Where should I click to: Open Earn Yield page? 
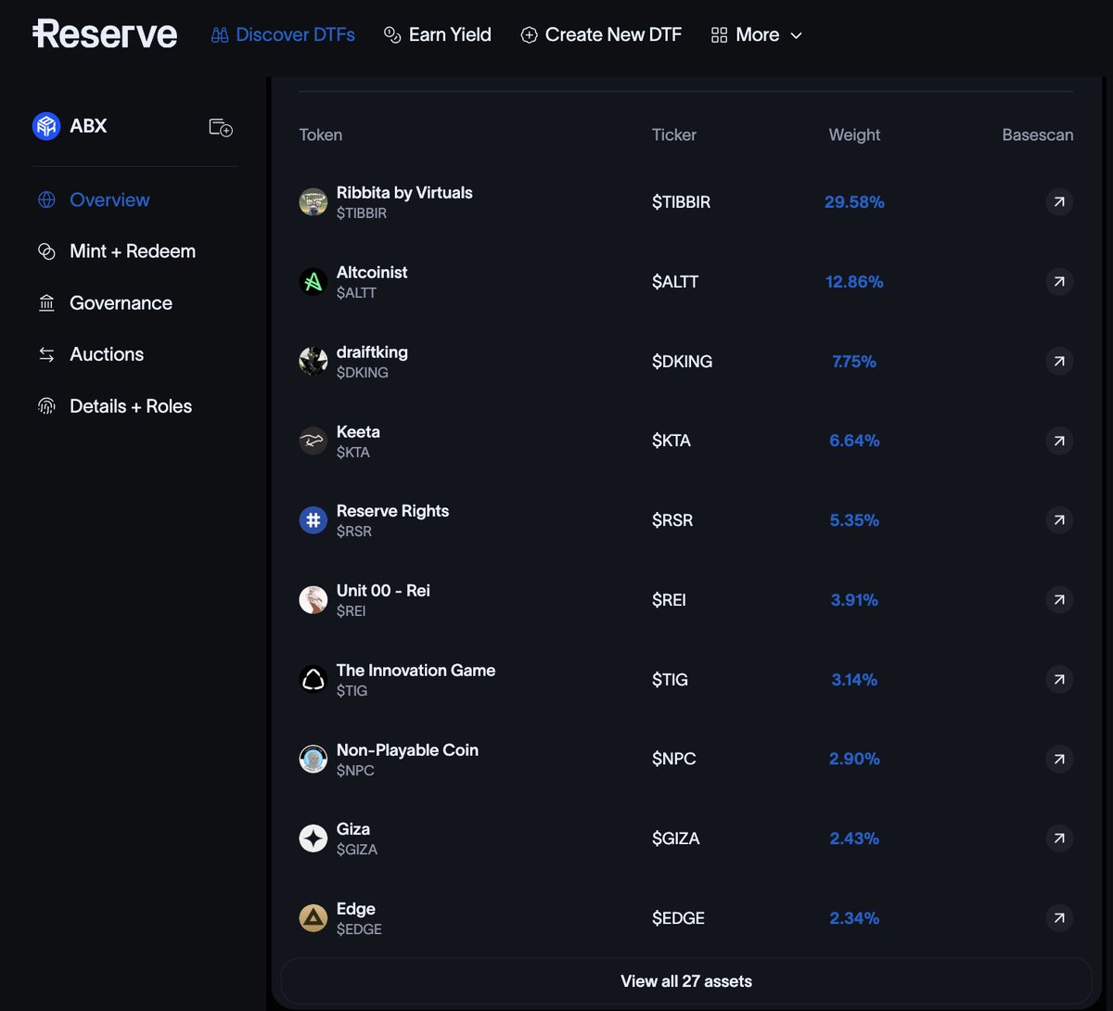(x=438, y=35)
